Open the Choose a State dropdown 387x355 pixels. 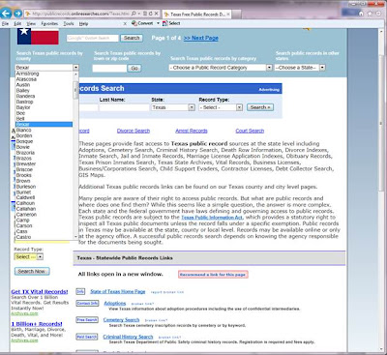300,68
